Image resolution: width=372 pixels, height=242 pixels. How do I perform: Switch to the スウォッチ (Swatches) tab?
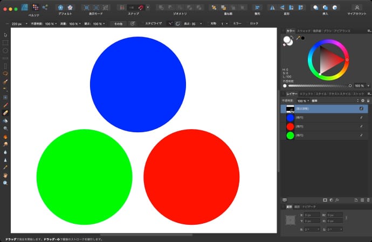click(x=304, y=31)
